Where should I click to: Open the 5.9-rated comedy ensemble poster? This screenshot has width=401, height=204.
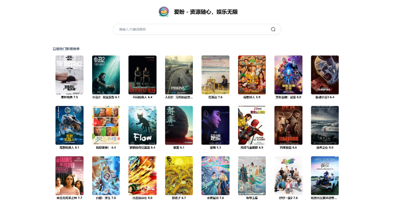(x=252, y=75)
